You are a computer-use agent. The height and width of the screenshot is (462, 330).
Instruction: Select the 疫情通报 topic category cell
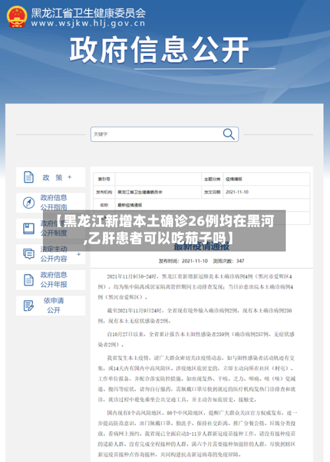tap(267, 179)
